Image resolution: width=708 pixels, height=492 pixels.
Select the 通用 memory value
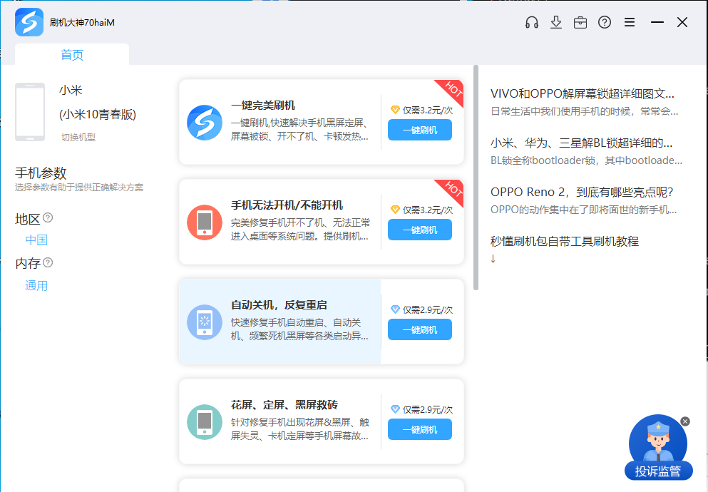point(36,285)
